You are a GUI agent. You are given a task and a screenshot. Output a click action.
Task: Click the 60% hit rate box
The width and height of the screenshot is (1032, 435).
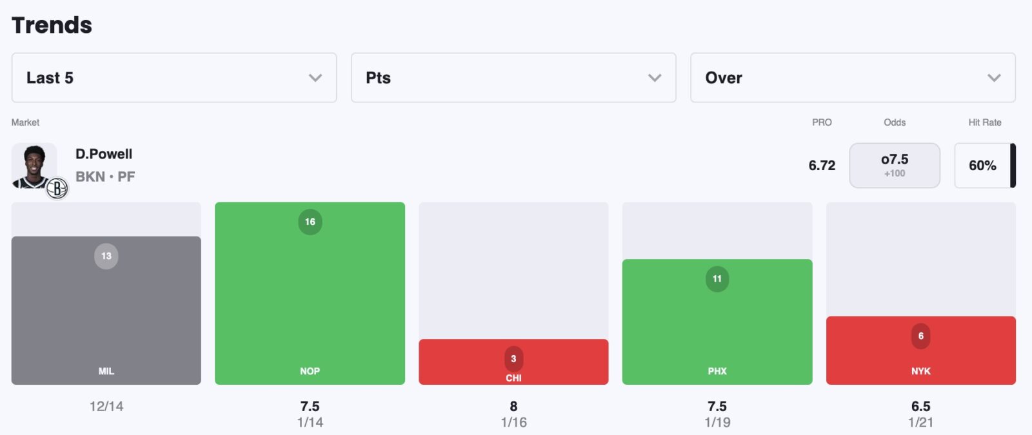[982, 166]
